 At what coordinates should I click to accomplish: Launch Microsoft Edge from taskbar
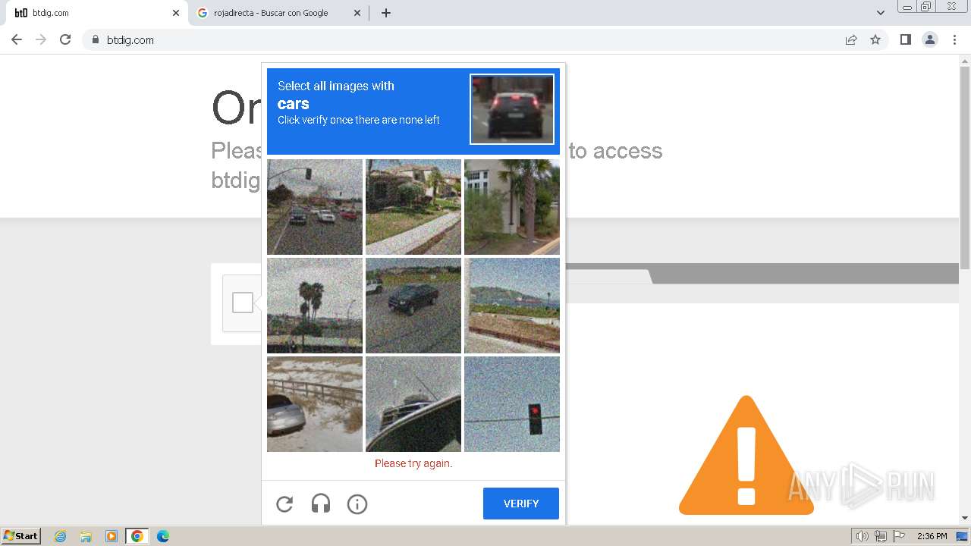tap(163, 536)
